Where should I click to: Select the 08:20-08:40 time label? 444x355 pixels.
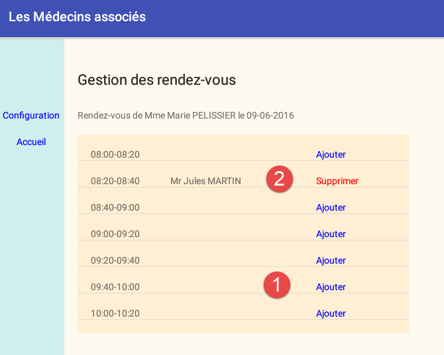point(115,181)
